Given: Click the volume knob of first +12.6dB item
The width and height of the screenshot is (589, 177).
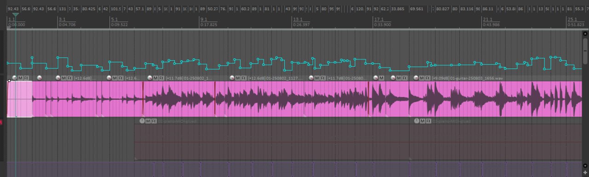Looking at the screenshot, I should tap(58, 78).
